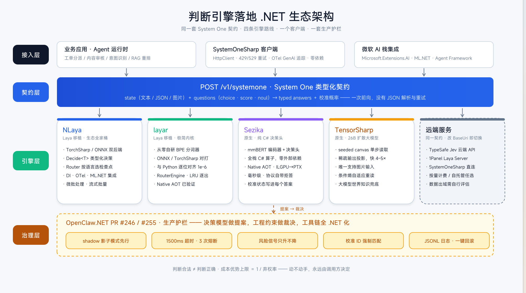Click the 治理层 layer label

[x=31, y=235]
